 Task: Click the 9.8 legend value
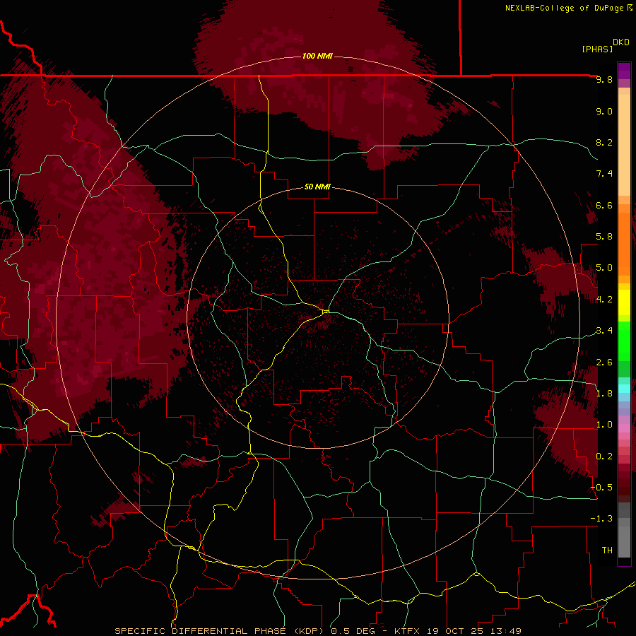(604, 79)
